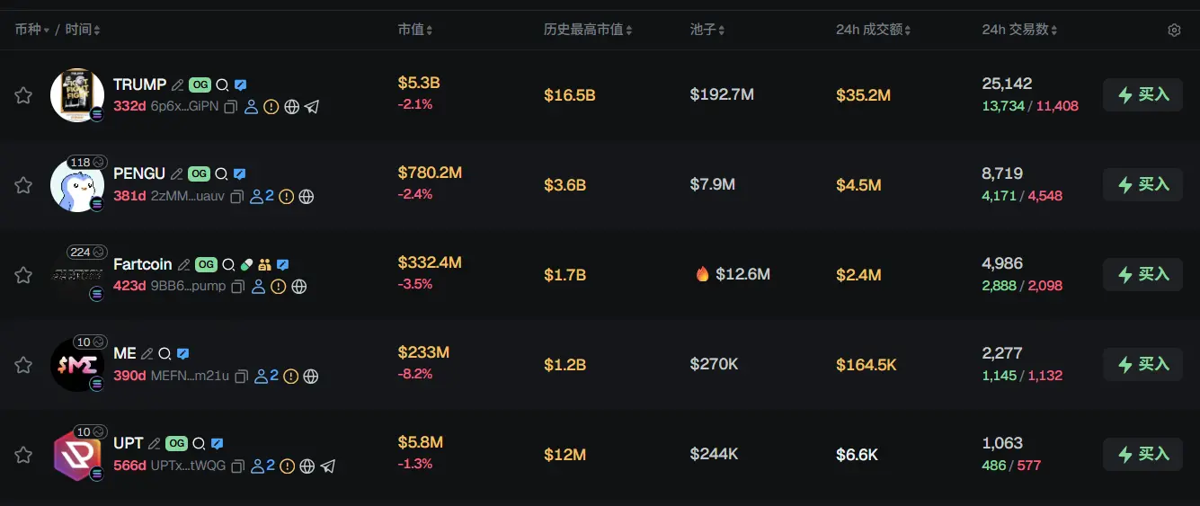Open TRUMP's Telegram link
This screenshot has width=1200, height=506.
click(x=312, y=107)
